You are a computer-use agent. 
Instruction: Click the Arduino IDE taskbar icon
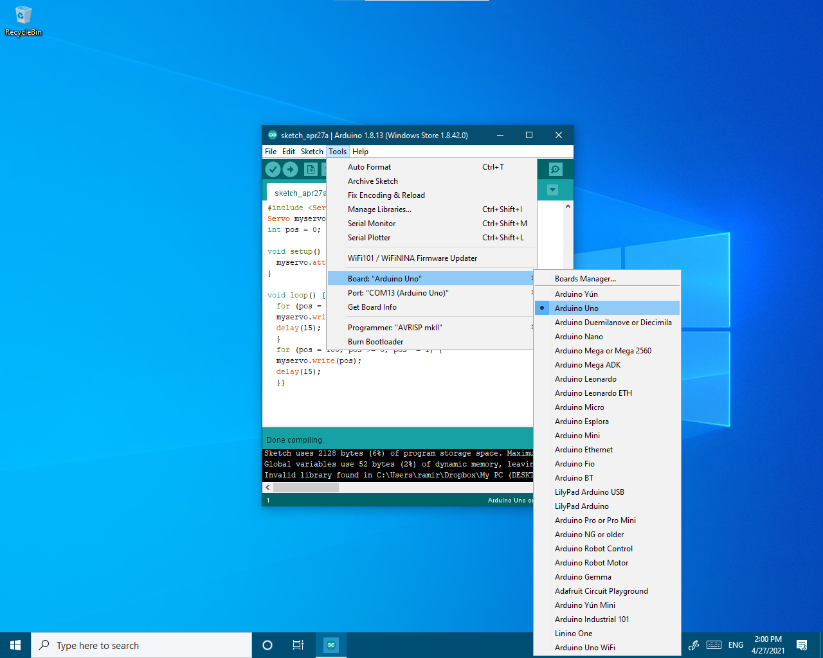click(330, 645)
